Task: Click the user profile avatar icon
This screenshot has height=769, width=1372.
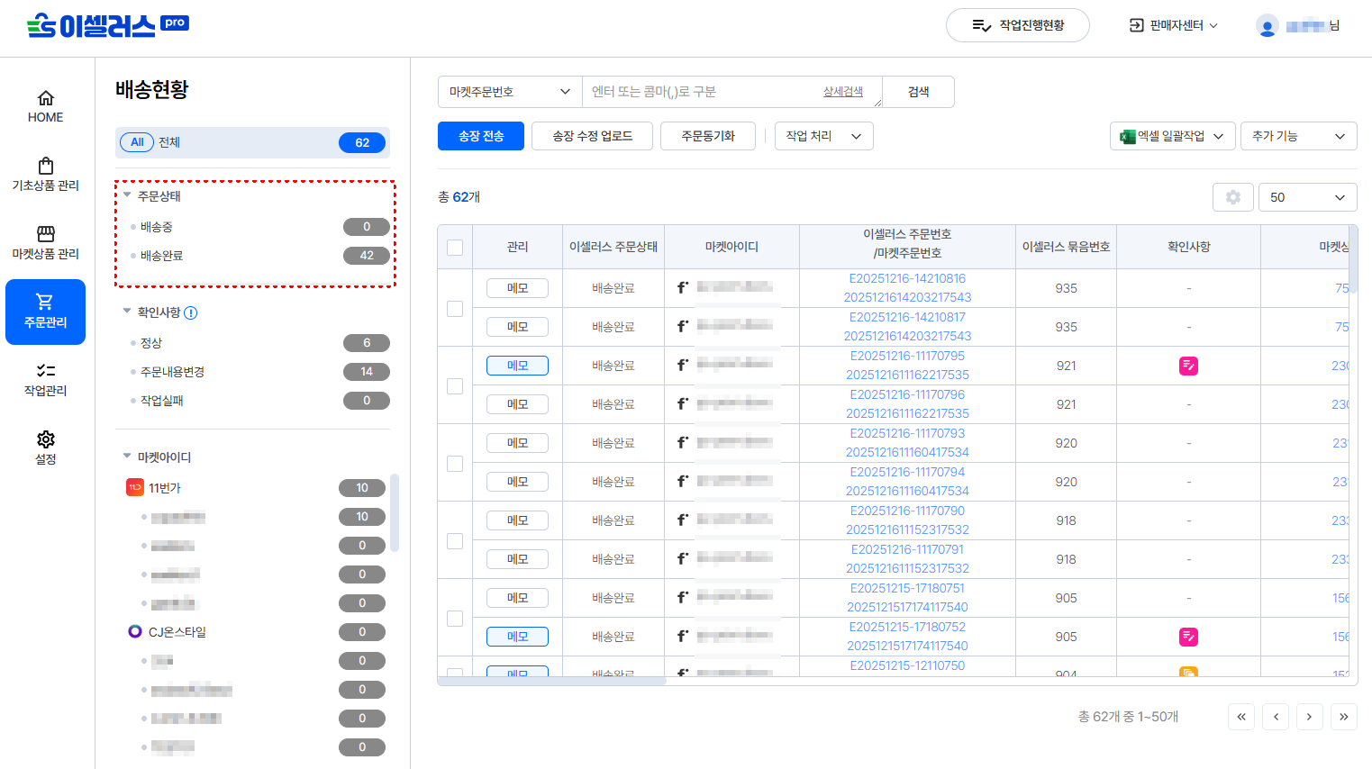Action: (x=1267, y=26)
